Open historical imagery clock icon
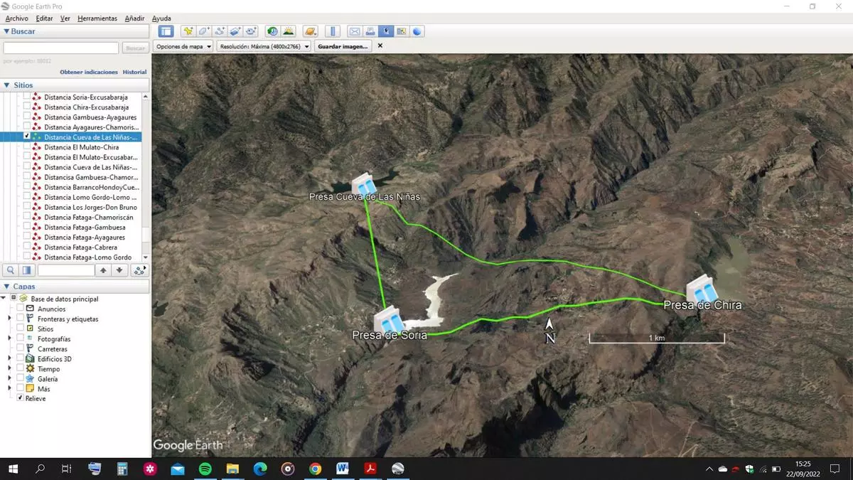853x480 pixels. click(x=272, y=31)
